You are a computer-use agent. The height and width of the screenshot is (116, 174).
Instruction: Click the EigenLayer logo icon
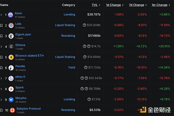pos(11,36)
